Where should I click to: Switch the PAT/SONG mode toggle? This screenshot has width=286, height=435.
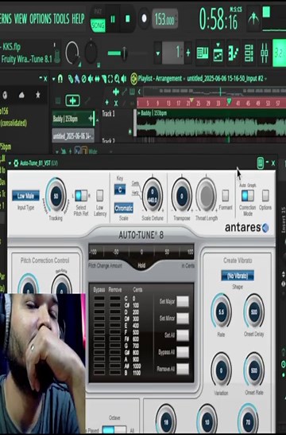(x=98, y=19)
